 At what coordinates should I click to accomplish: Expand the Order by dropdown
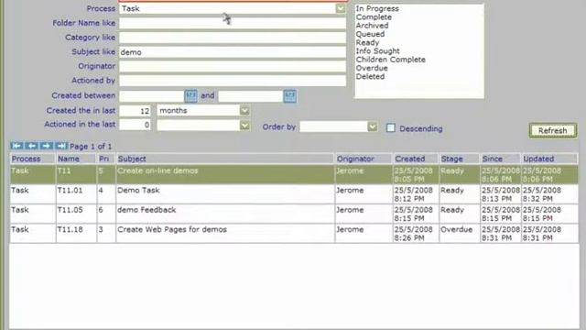coord(373,126)
